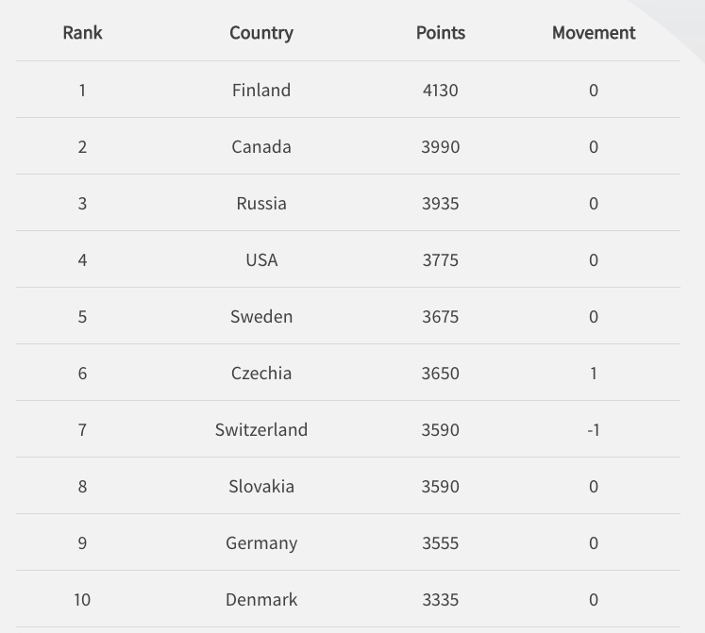Image resolution: width=705 pixels, height=633 pixels.
Task: Select Czechia in the table
Action: (261, 374)
